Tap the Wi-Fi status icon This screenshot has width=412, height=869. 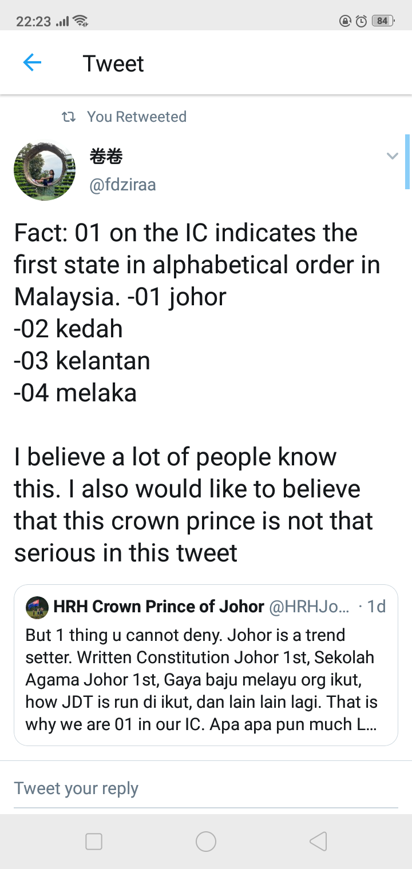coord(80,22)
